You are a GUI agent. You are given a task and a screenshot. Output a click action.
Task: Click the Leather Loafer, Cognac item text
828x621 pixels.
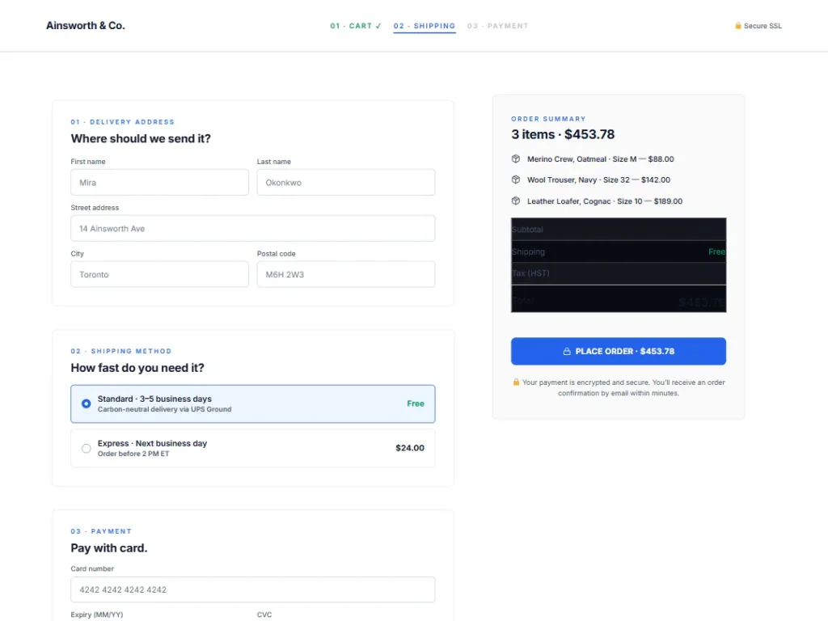(605, 201)
